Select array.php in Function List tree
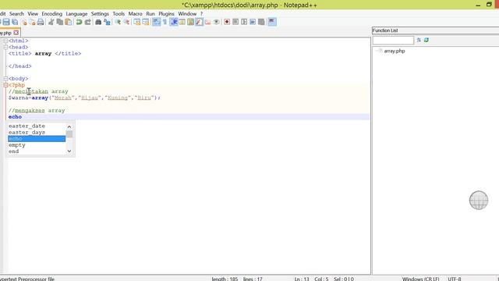 395,51
